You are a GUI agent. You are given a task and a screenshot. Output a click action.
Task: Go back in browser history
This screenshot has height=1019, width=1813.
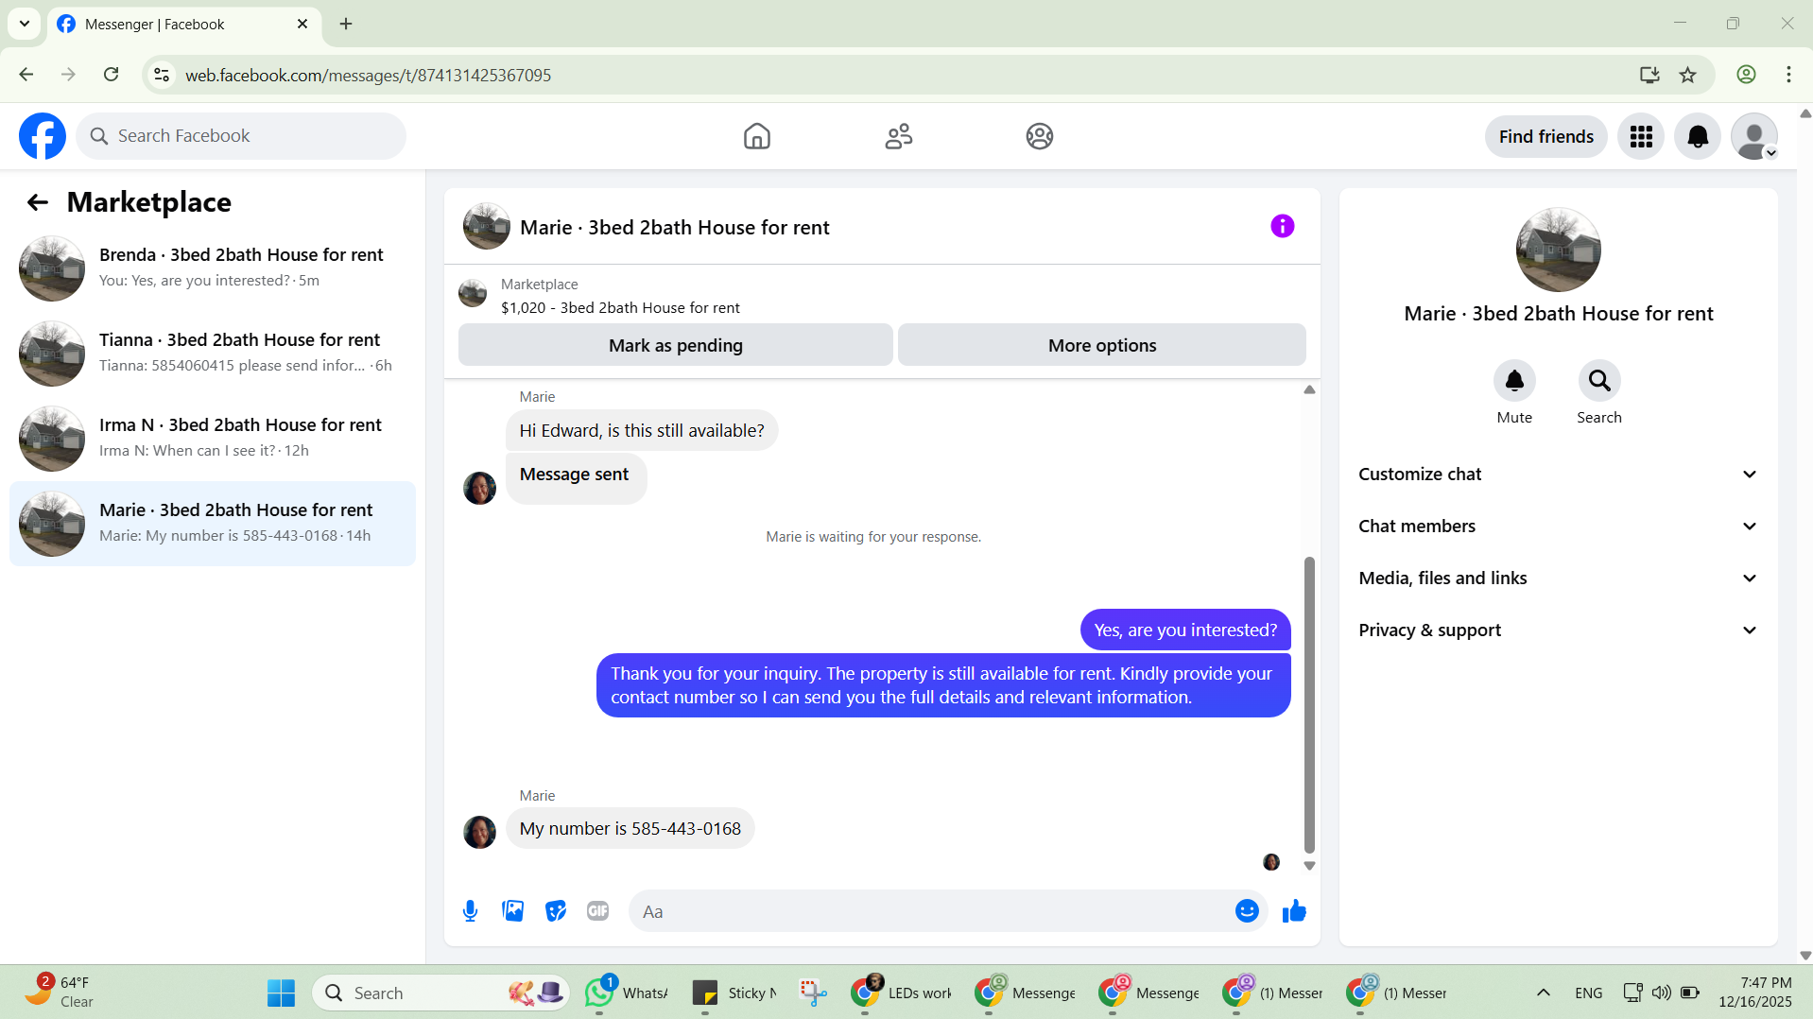point(26,75)
